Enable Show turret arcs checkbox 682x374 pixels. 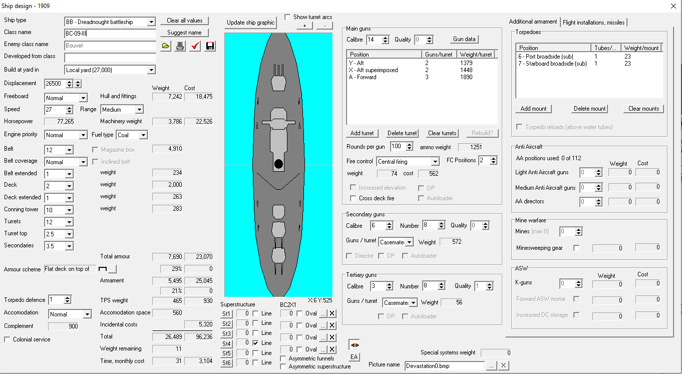[x=288, y=17]
